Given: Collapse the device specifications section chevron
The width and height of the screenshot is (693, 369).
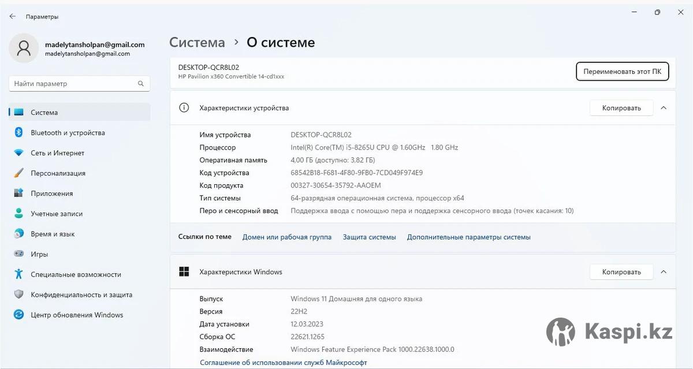Looking at the screenshot, I should click(x=664, y=108).
